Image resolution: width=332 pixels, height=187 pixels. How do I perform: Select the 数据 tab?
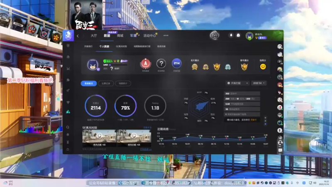click(x=107, y=36)
